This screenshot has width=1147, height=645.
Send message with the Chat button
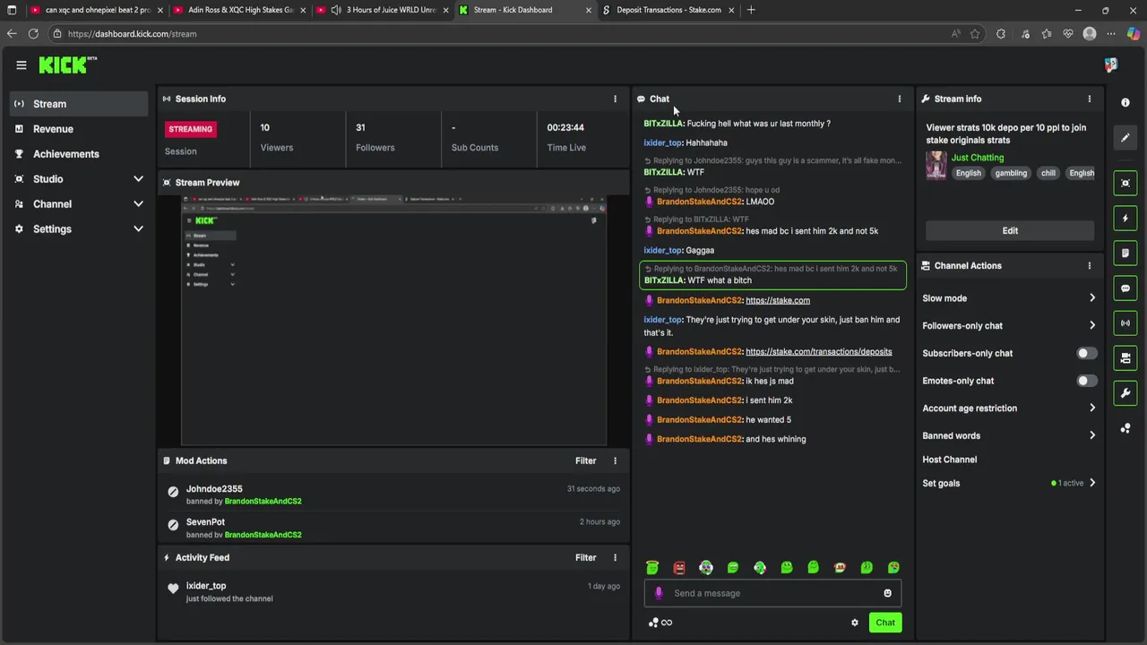pyautogui.click(x=885, y=623)
